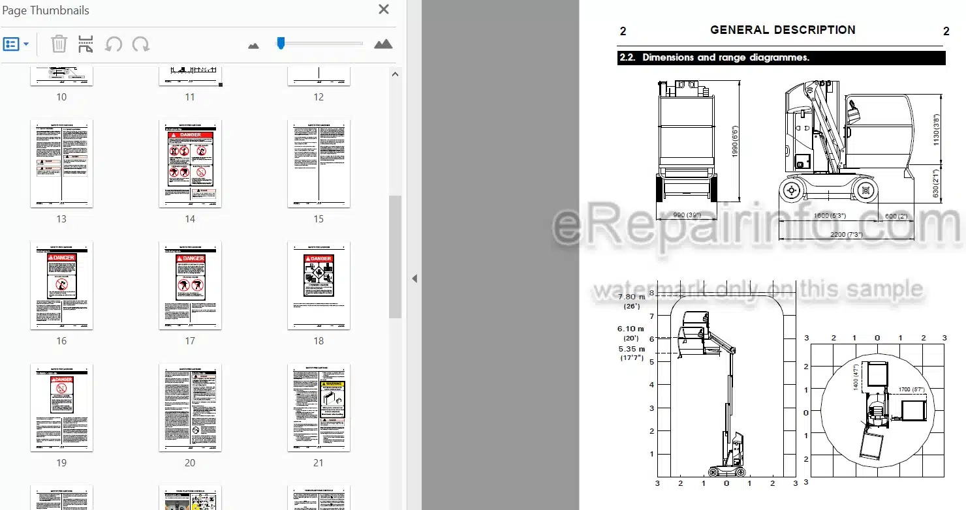The height and width of the screenshot is (510, 966).
Task: Select page 16 thumbnail
Action: (61, 285)
